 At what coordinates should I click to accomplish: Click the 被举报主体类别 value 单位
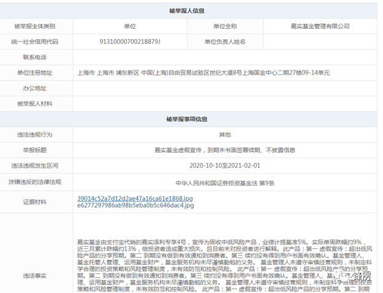(130, 26)
